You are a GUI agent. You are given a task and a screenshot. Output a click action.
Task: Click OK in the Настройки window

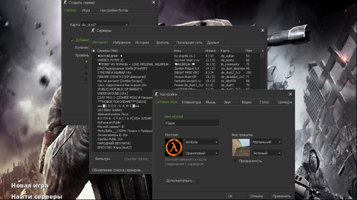click(x=236, y=196)
